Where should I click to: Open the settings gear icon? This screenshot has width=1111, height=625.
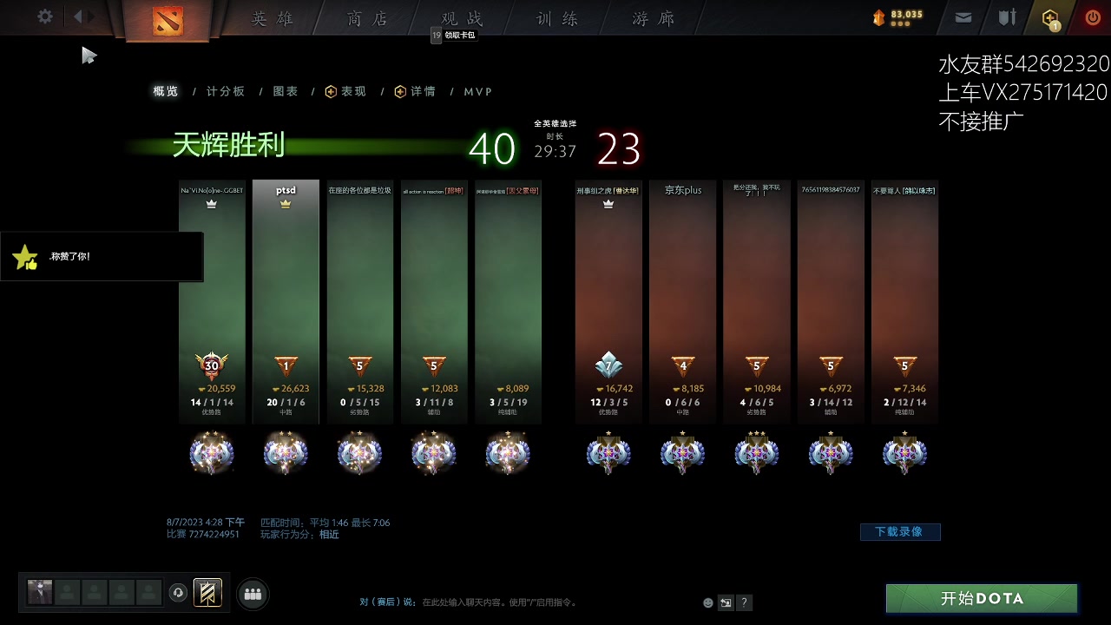click(x=45, y=16)
